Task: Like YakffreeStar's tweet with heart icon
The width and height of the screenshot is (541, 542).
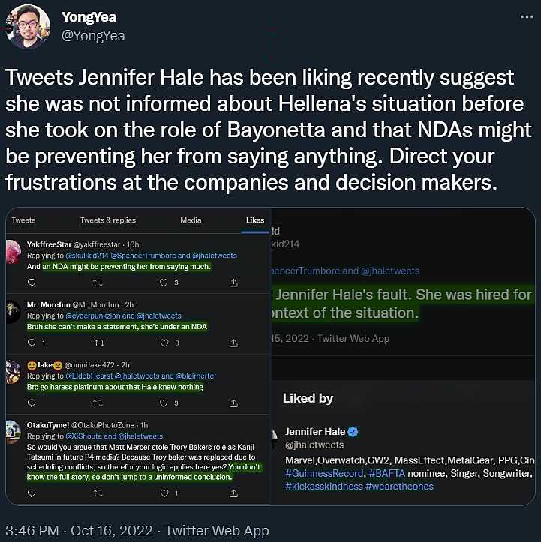Action: tap(164, 283)
